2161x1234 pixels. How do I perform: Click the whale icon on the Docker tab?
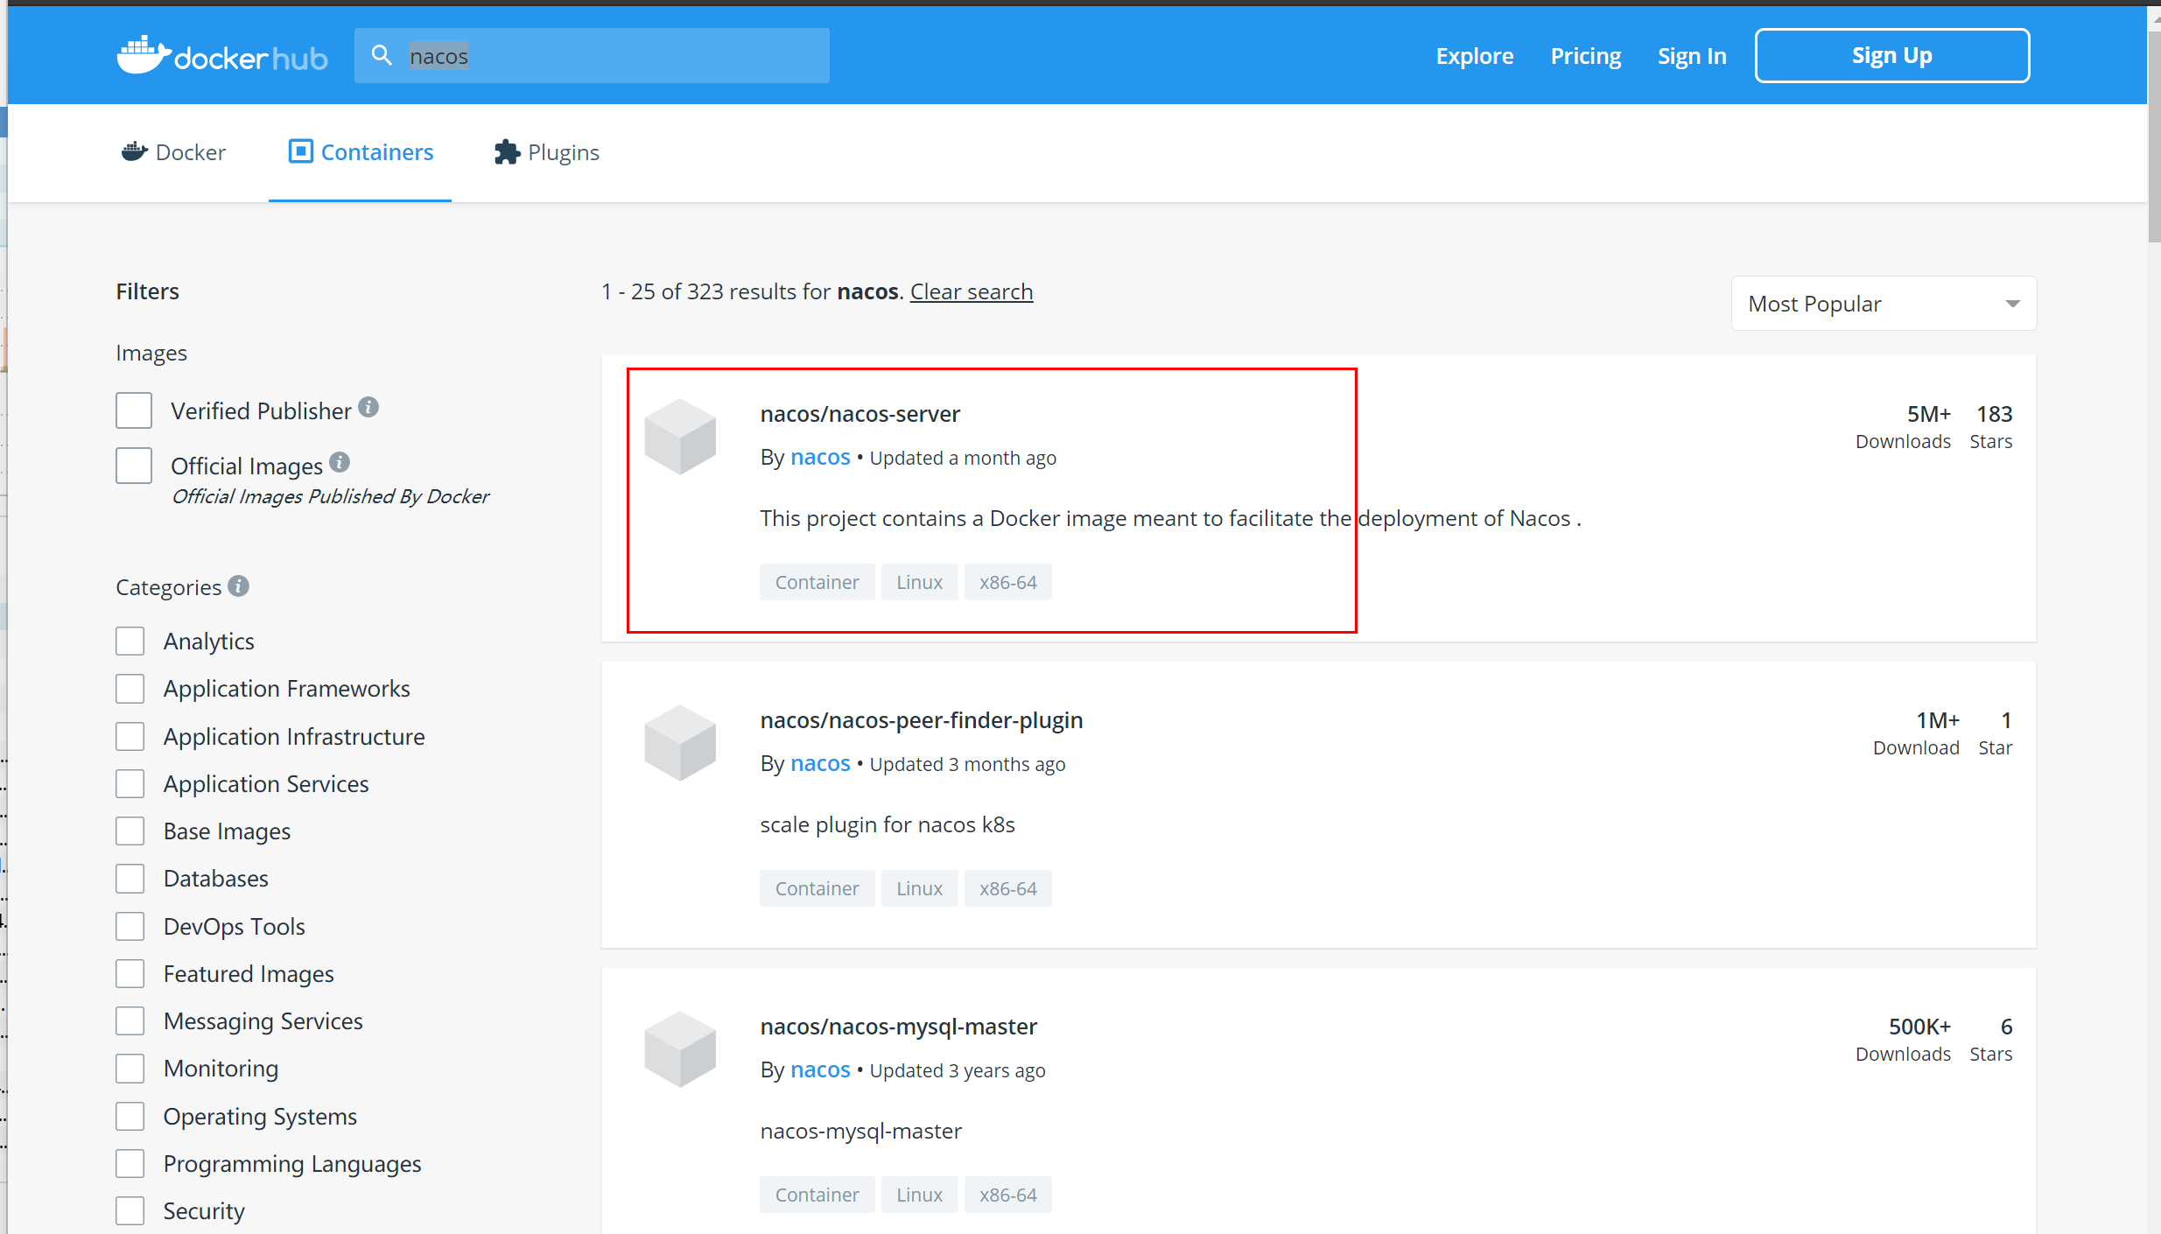134,151
